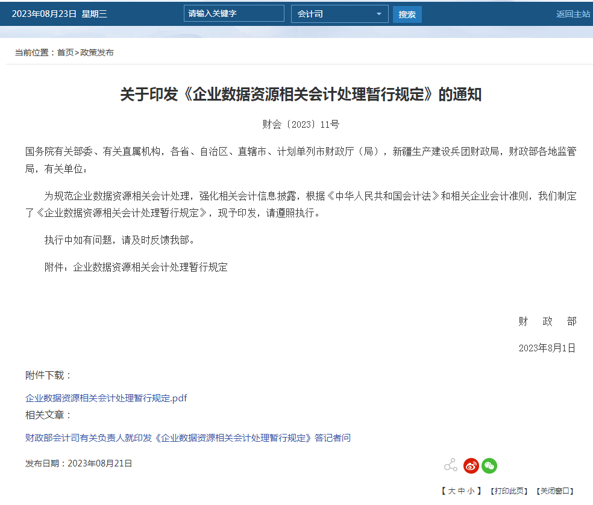This screenshot has width=593, height=505.
Task: Download 企业数据资源相关会计处理暂行规定.pdf attachment
Action: [106, 398]
